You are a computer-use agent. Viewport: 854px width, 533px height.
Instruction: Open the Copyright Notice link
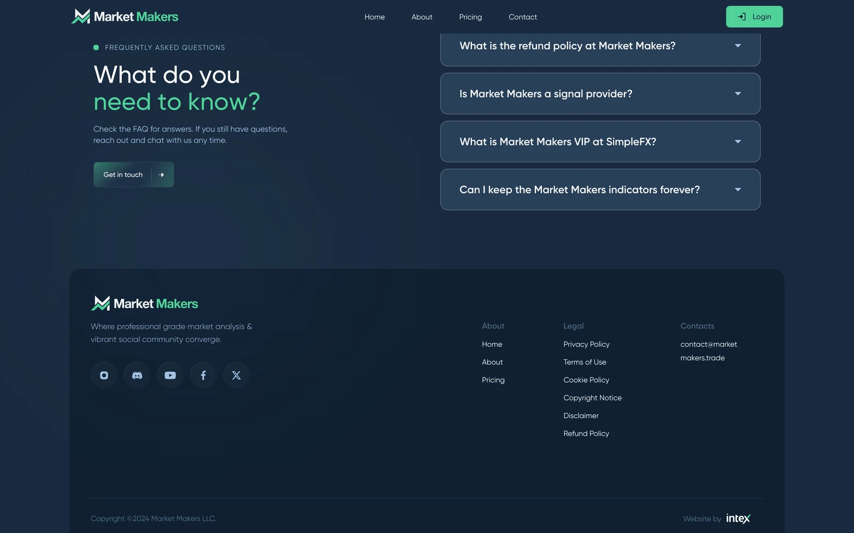tap(592, 398)
